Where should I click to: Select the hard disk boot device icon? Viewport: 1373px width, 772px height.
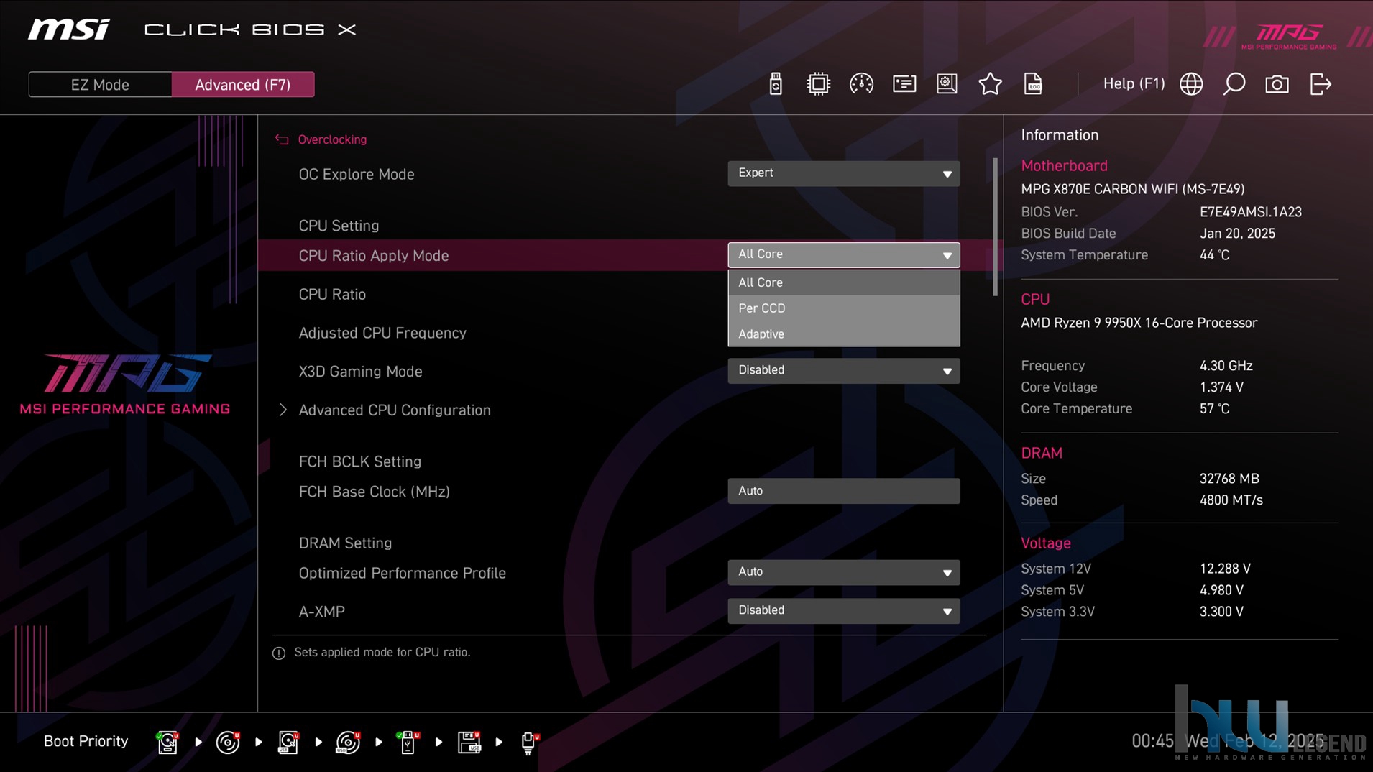coord(167,742)
